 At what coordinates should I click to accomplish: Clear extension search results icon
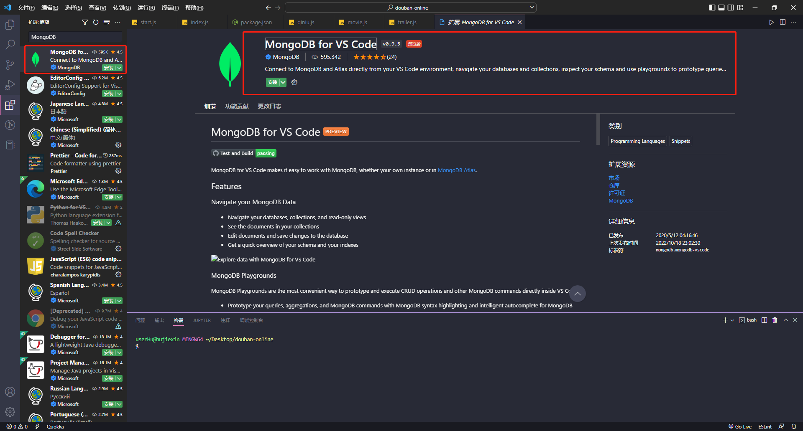[x=107, y=22]
